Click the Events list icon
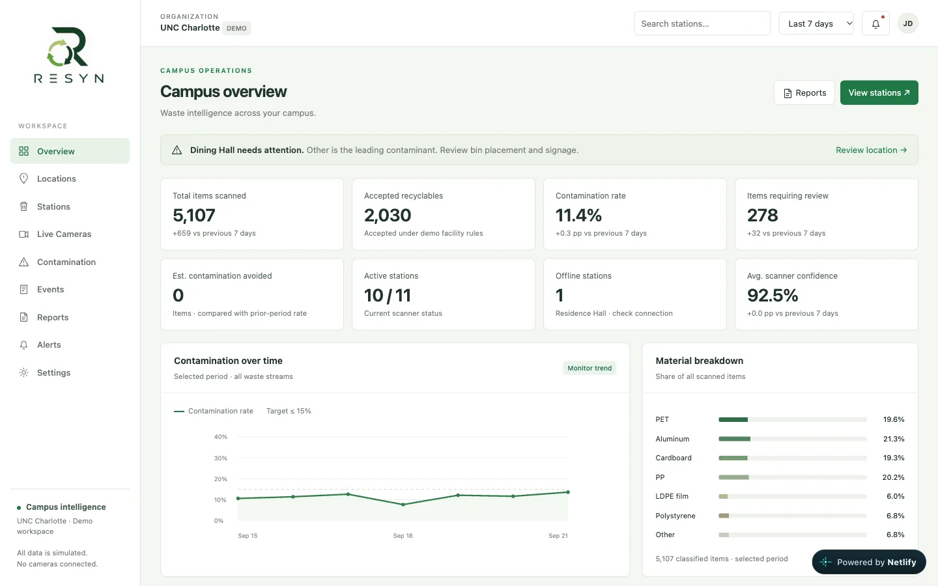 tap(24, 290)
